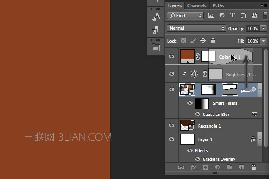Image resolution: width=269 pixels, height=179 pixels.
Task: Lock image pixels brush icon
Action: [193, 41]
